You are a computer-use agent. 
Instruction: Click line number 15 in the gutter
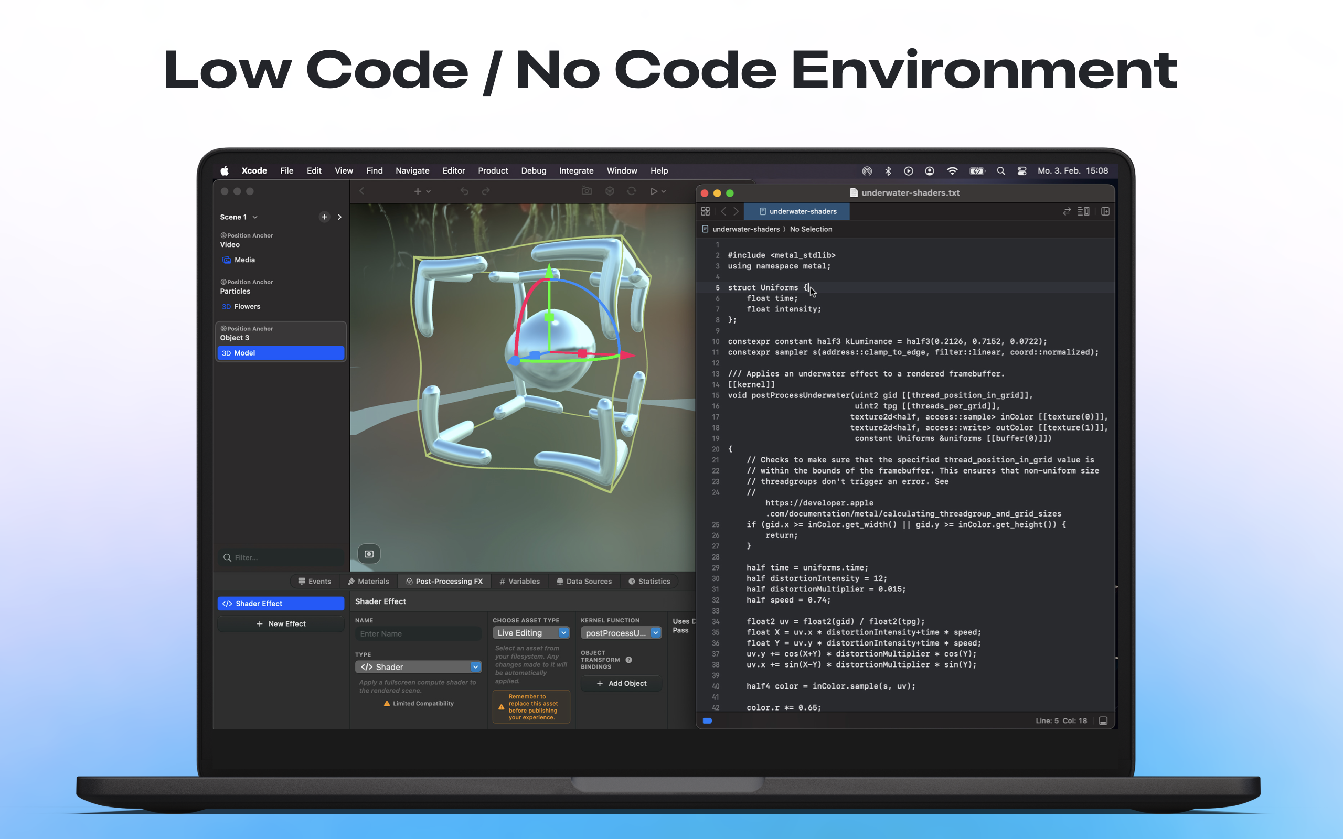[716, 395]
